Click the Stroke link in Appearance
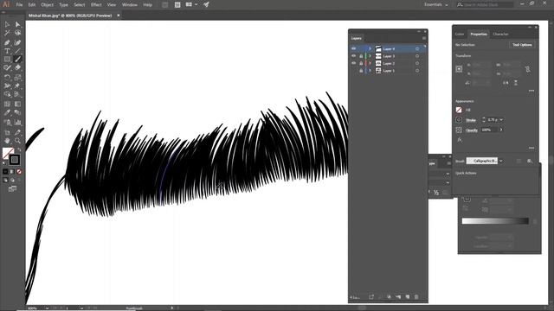 (x=471, y=120)
